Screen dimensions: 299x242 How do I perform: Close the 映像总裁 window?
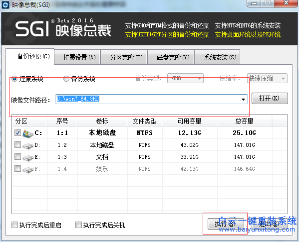point(286,3)
